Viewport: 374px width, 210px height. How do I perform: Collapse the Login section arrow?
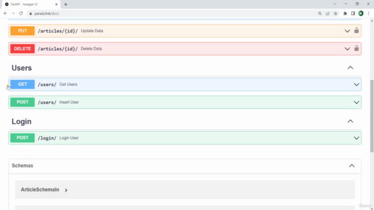pos(350,121)
